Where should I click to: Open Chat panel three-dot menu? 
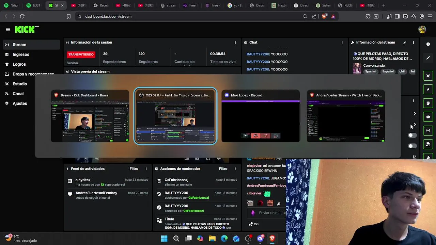(x=342, y=43)
